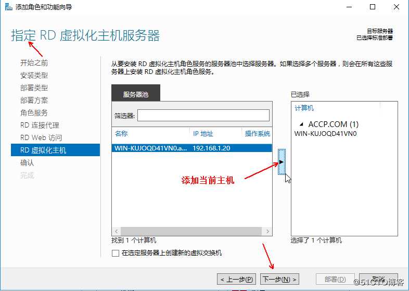Minimize the wizard window
This screenshot has width=409, height=291.
tap(349, 7)
